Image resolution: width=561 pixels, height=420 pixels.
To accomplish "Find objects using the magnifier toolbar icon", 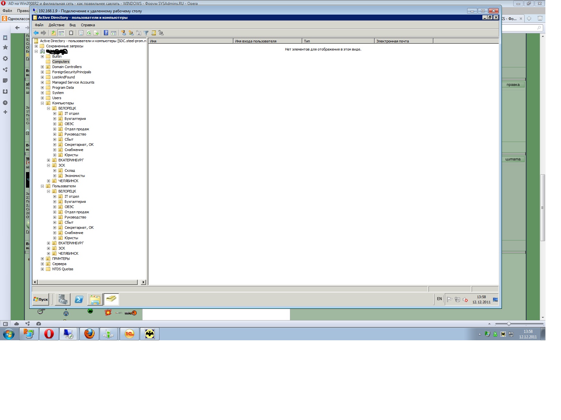I will tap(154, 33).
